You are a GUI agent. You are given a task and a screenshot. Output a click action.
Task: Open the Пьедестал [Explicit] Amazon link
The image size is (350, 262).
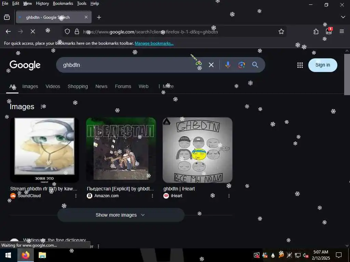pos(121,189)
